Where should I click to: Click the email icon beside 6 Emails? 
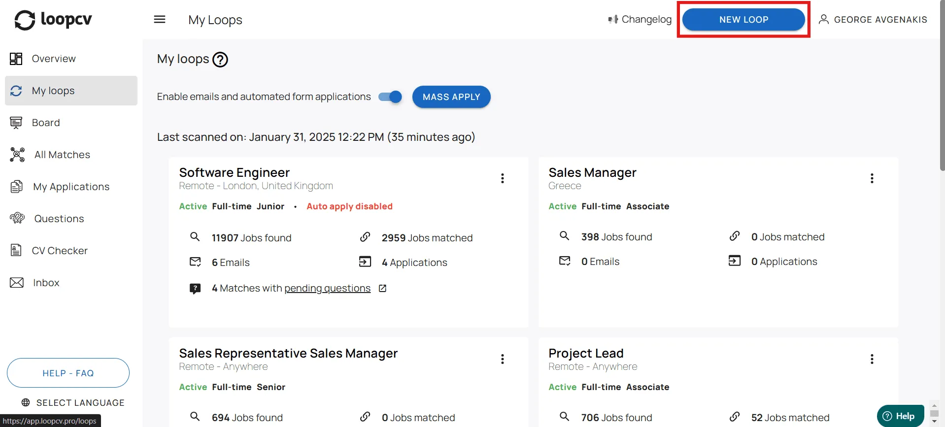pos(195,262)
